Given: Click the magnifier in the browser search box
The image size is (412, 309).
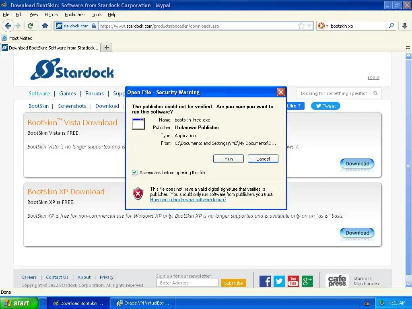Looking at the screenshot, I should (391, 26).
